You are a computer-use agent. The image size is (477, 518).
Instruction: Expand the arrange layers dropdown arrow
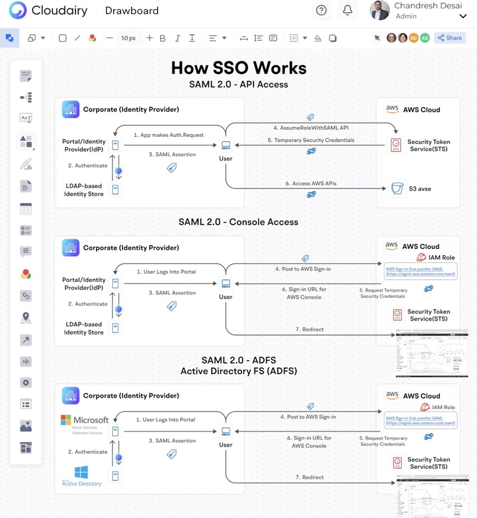[x=43, y=38]
